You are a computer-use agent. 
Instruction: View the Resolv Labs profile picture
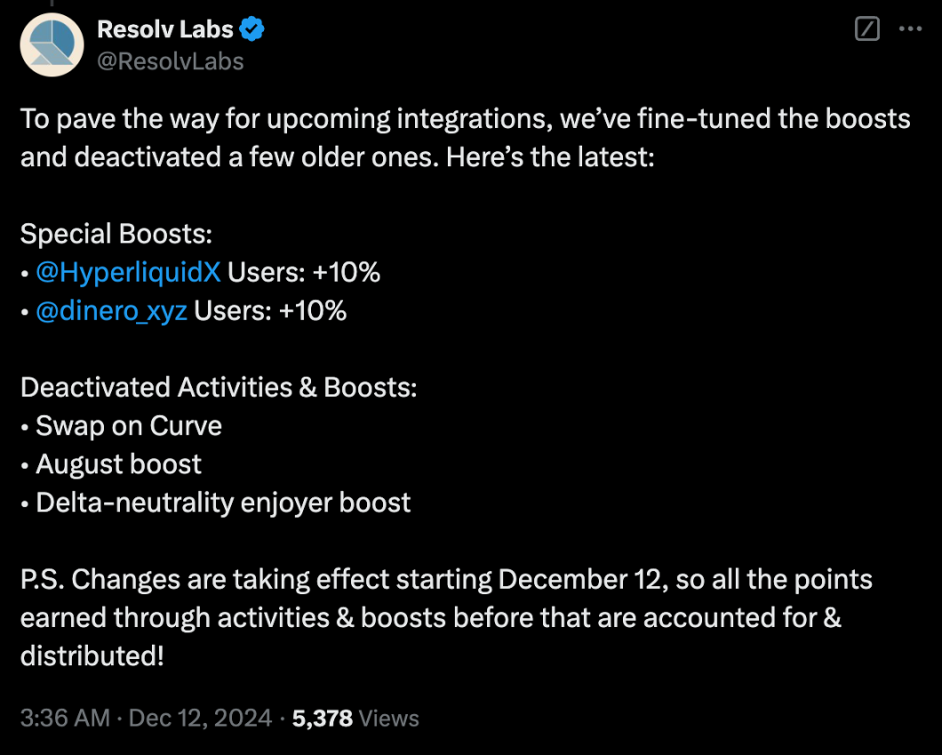pyautogui.click(x=51, y=44)
